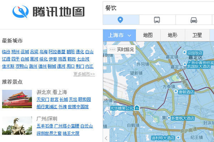Open city link 七台河
This screenshot has width=214, height=142.
pos(83,59)
